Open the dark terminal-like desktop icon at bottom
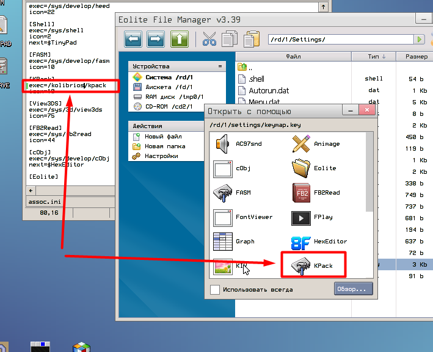 click(x=40, y=347)
